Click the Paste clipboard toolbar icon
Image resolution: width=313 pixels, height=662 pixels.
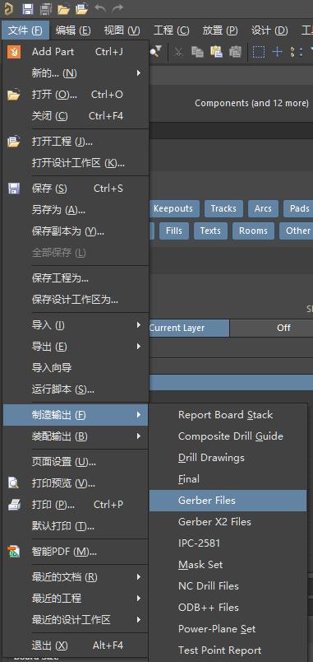click(216, 52)
